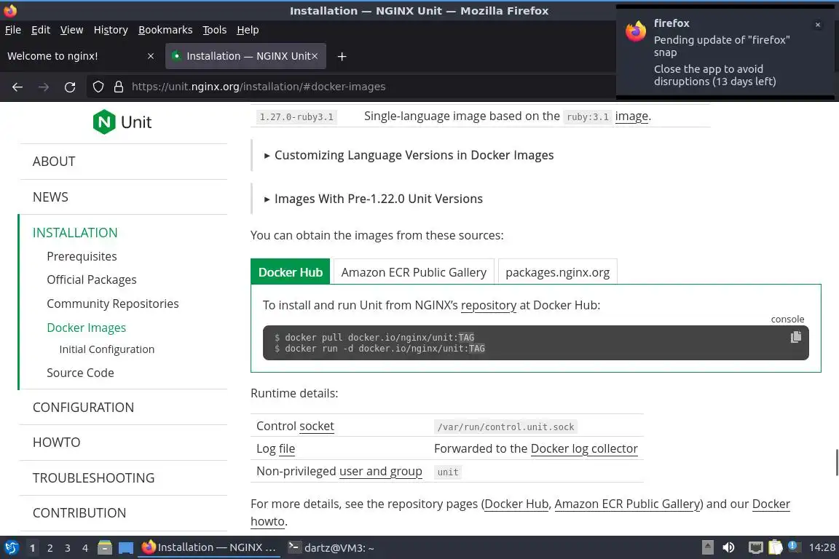Copy the docker console commands

click(795, 337)
